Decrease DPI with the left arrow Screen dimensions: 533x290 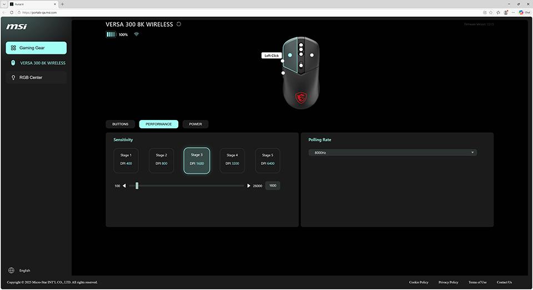(124, 186)
